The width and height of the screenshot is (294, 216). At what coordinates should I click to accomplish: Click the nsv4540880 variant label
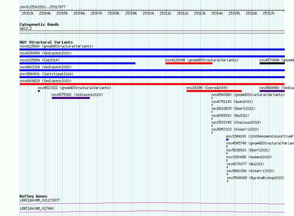coord(248,95)
